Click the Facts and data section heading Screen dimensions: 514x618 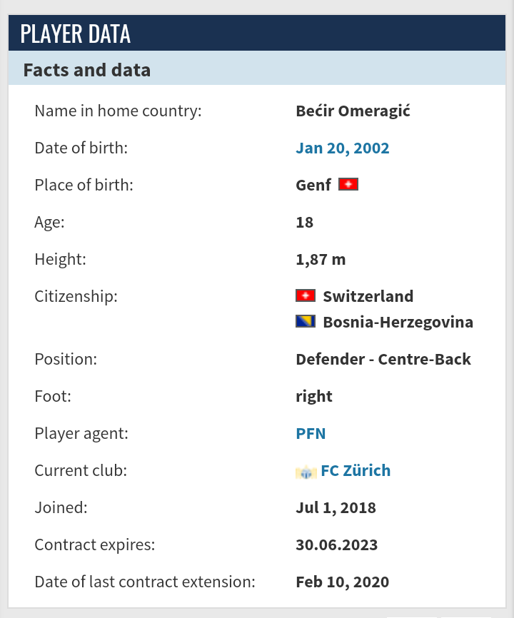coord(86,70)
